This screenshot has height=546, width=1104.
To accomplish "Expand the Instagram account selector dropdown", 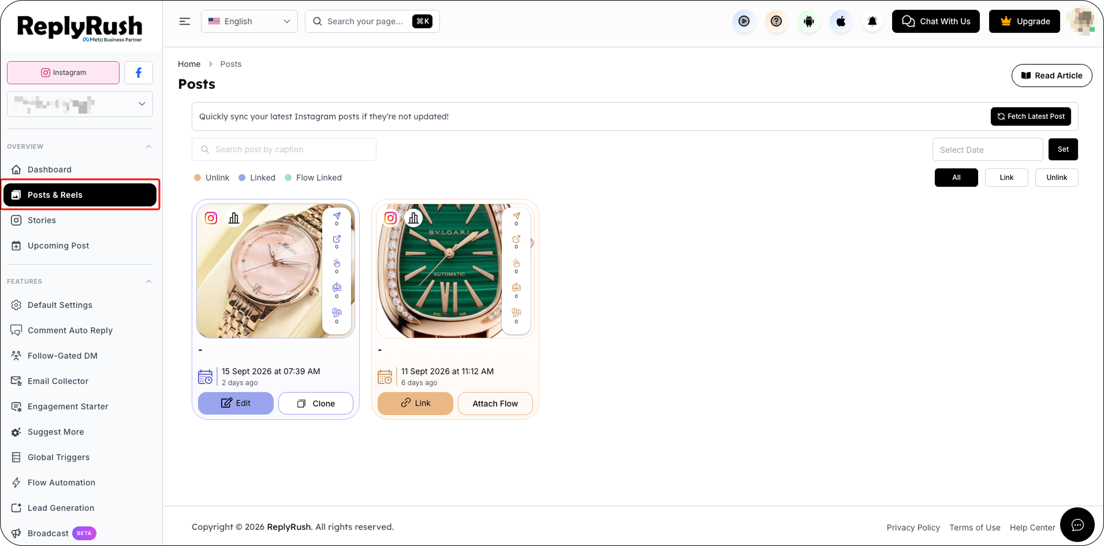I will point(80,104).
